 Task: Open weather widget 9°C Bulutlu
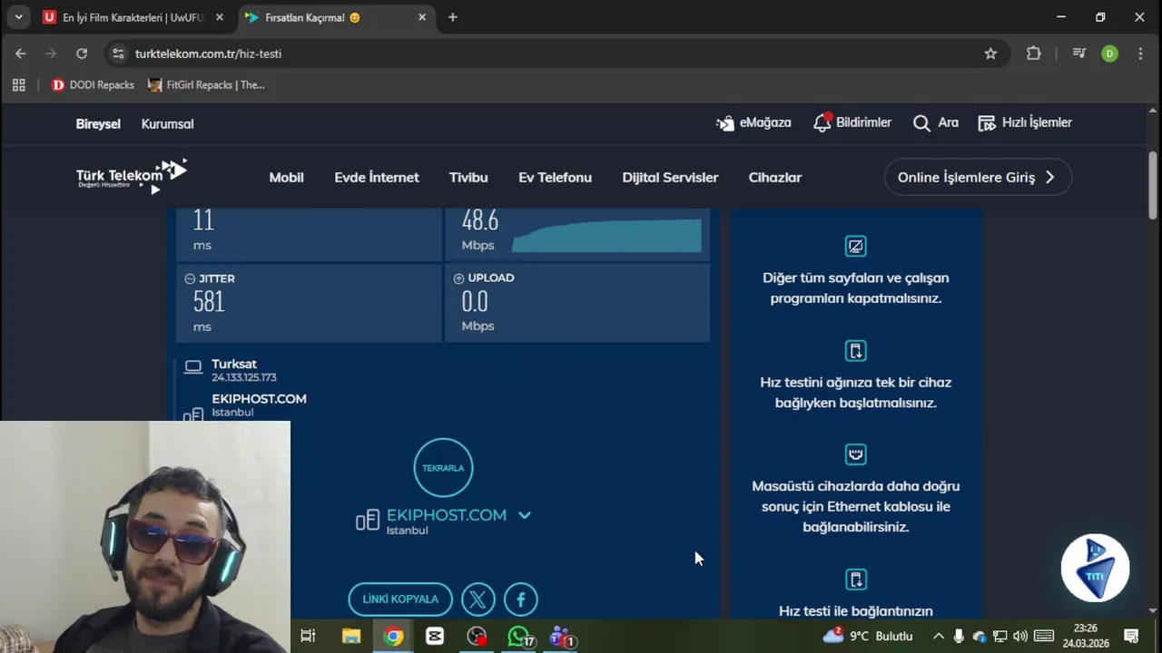coord(867,637)
